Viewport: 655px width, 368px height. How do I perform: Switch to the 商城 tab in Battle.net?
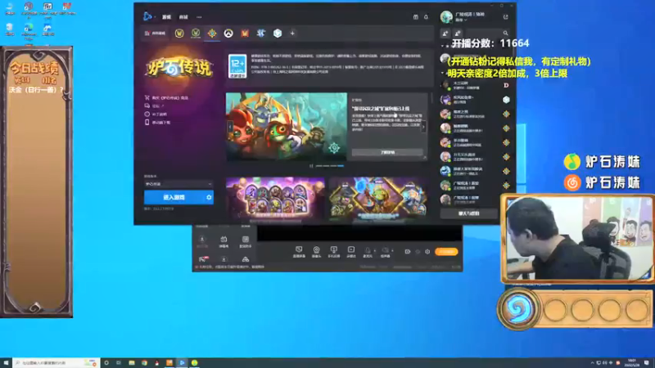coord(183,17)
